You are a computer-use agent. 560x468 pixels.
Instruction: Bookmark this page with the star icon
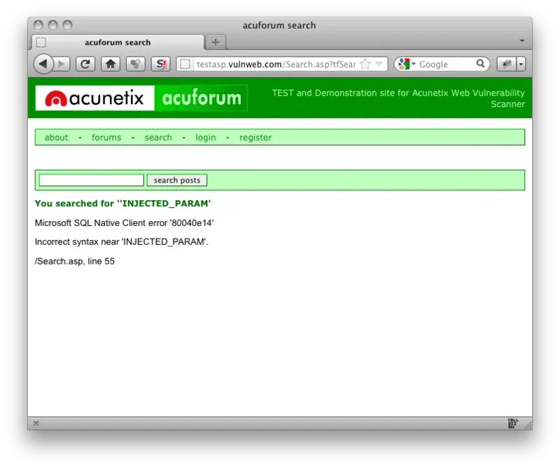[365, 64]
